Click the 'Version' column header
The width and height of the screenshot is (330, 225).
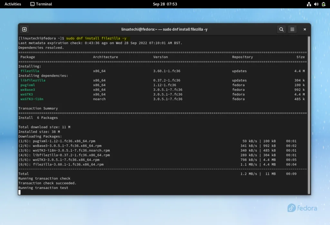point(160,57)
